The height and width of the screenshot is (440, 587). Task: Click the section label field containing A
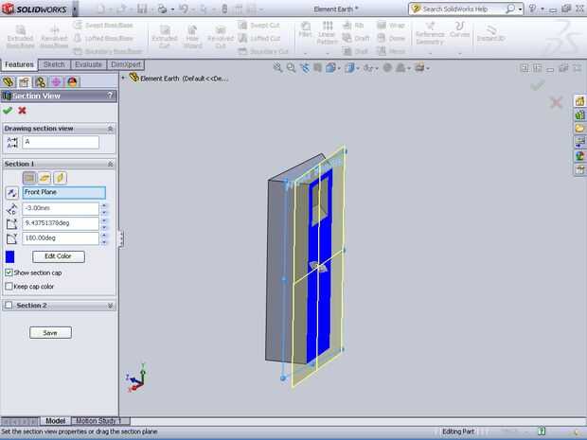[x=61, y=142]
